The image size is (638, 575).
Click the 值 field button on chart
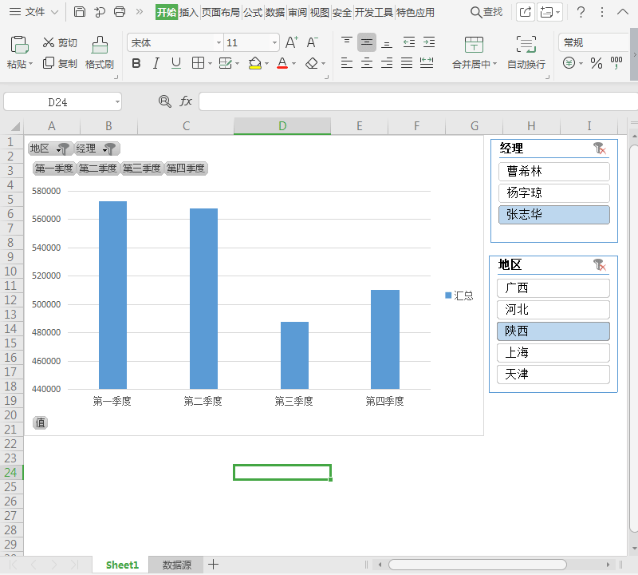coord(41,423)
